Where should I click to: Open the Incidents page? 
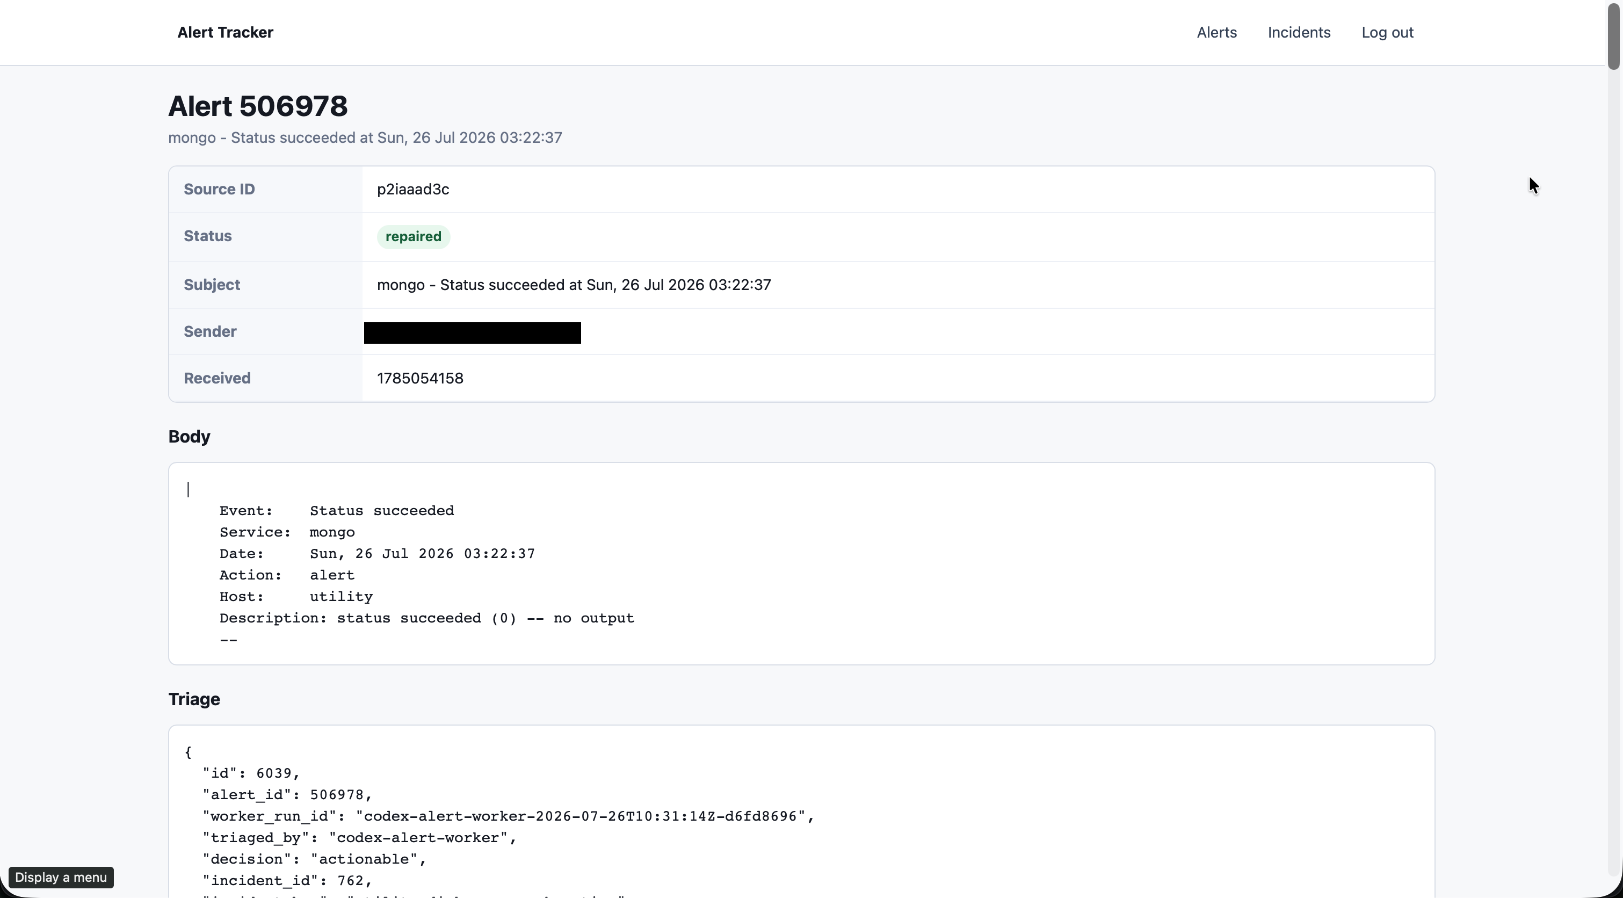[1299, 32]
